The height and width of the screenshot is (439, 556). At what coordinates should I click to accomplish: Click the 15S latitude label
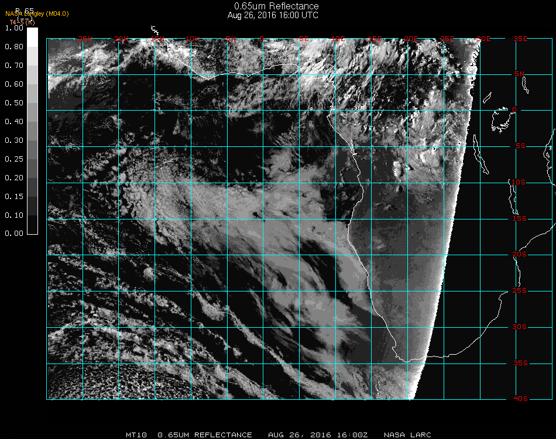(520, 218)
